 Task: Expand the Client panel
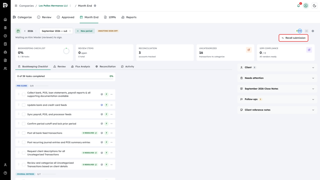pyautogui.click(x=277, y=67)
